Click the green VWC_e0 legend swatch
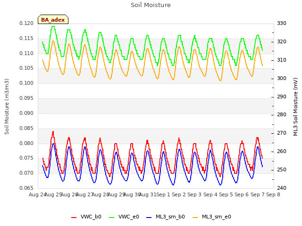 pyautogui.click(x=111, y=218)
